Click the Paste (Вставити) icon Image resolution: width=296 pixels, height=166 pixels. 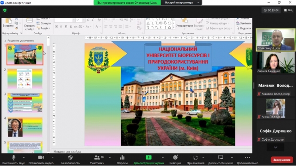(x=8, y=20)
